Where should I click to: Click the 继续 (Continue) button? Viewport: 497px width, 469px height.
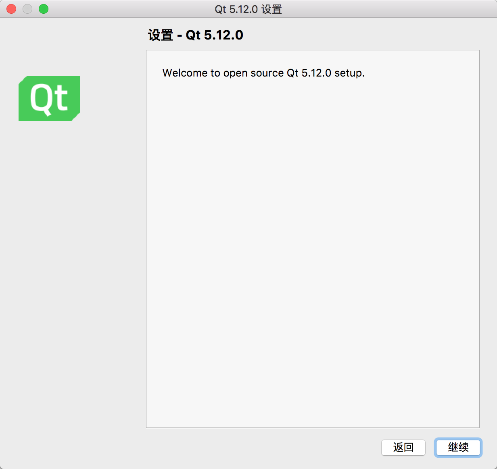[x=458, y=447]
